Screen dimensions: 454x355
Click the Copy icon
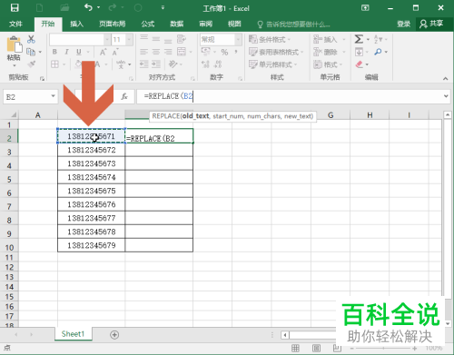(31, 52)
